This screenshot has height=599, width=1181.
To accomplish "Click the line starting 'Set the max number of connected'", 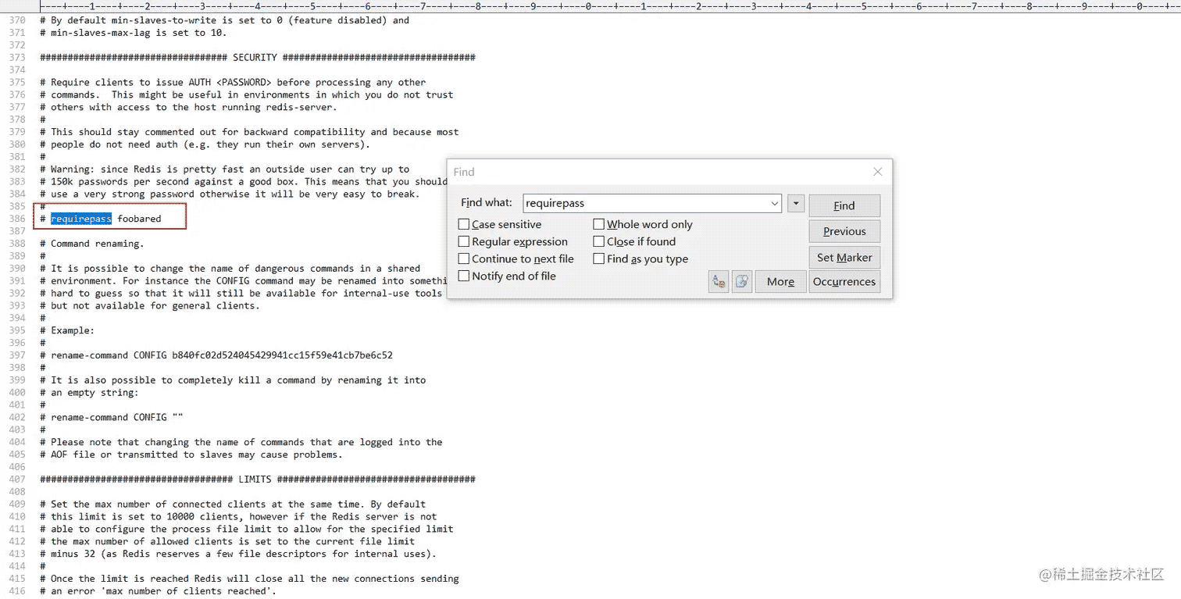I will pyautogui.click(x=233, y=505).
